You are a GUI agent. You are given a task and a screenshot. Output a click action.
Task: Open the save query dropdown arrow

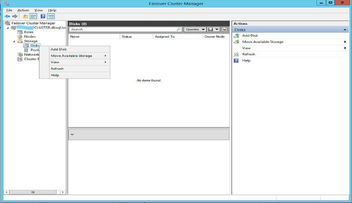pyautogui.click(x=217, y=29)
